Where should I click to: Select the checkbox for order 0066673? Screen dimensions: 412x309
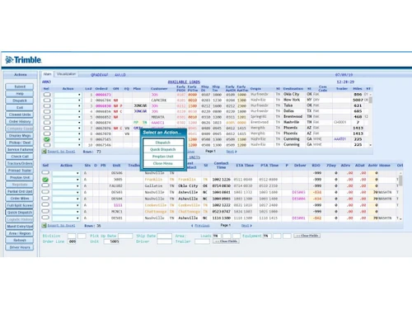click(47, 95)
